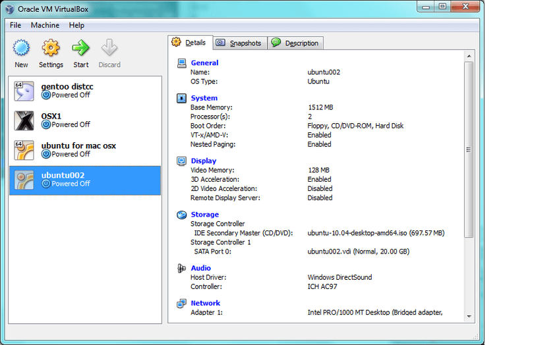Click the details scrollbar down arrow
Image resolution: width=559 pixels, height=345 pixels.
point(469,316)
